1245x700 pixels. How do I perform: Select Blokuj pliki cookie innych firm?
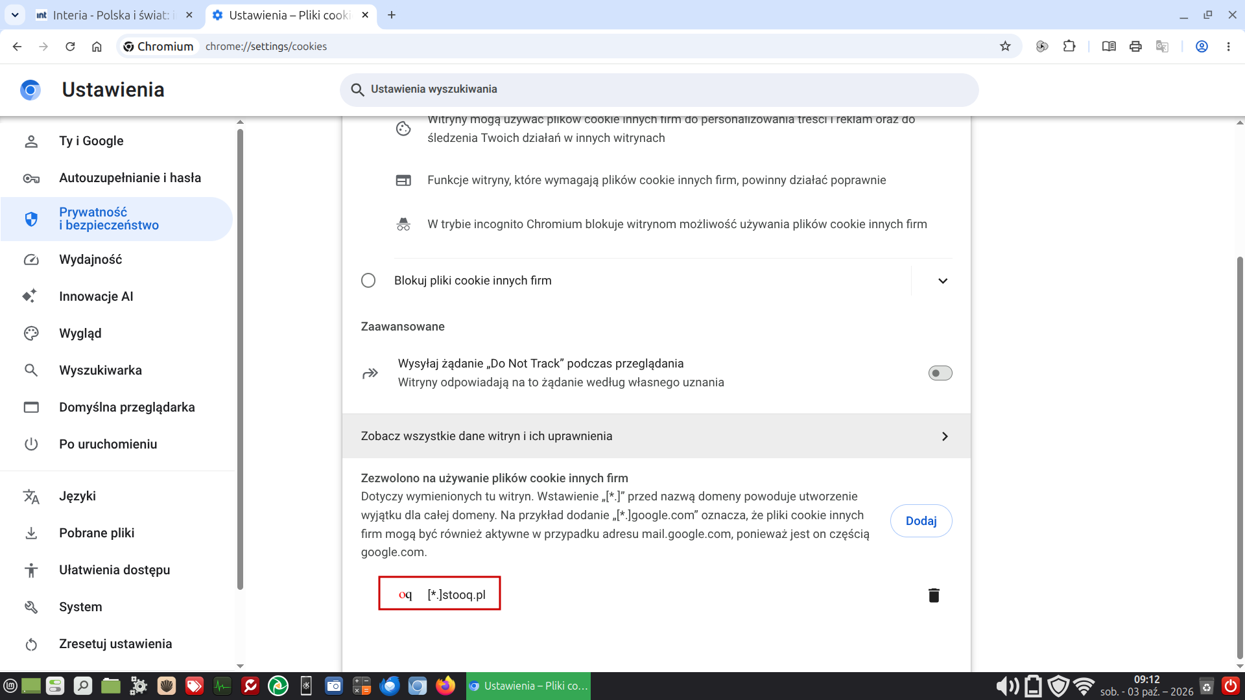point(368,281)
